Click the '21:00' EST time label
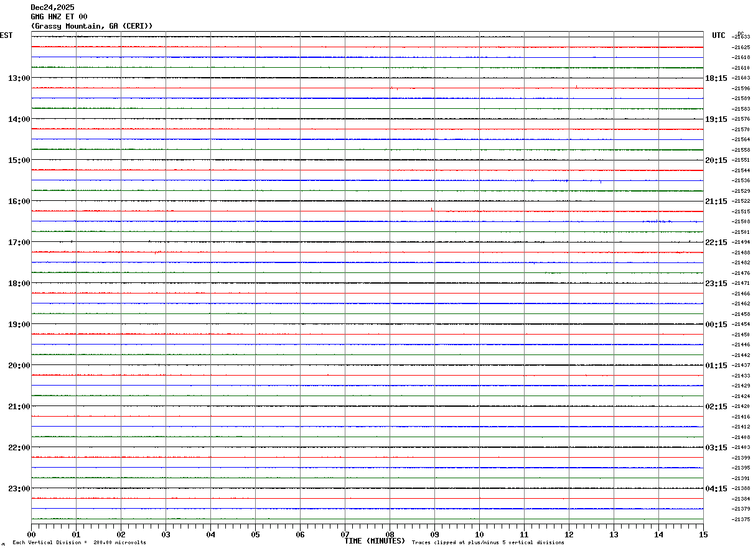 (x=19, y=407)
